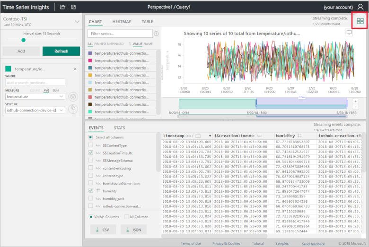Check the humidity_unit column checkbox
The height and width of the screenshot is (247, 369).
pyautogui.click(x=91, y=198)
